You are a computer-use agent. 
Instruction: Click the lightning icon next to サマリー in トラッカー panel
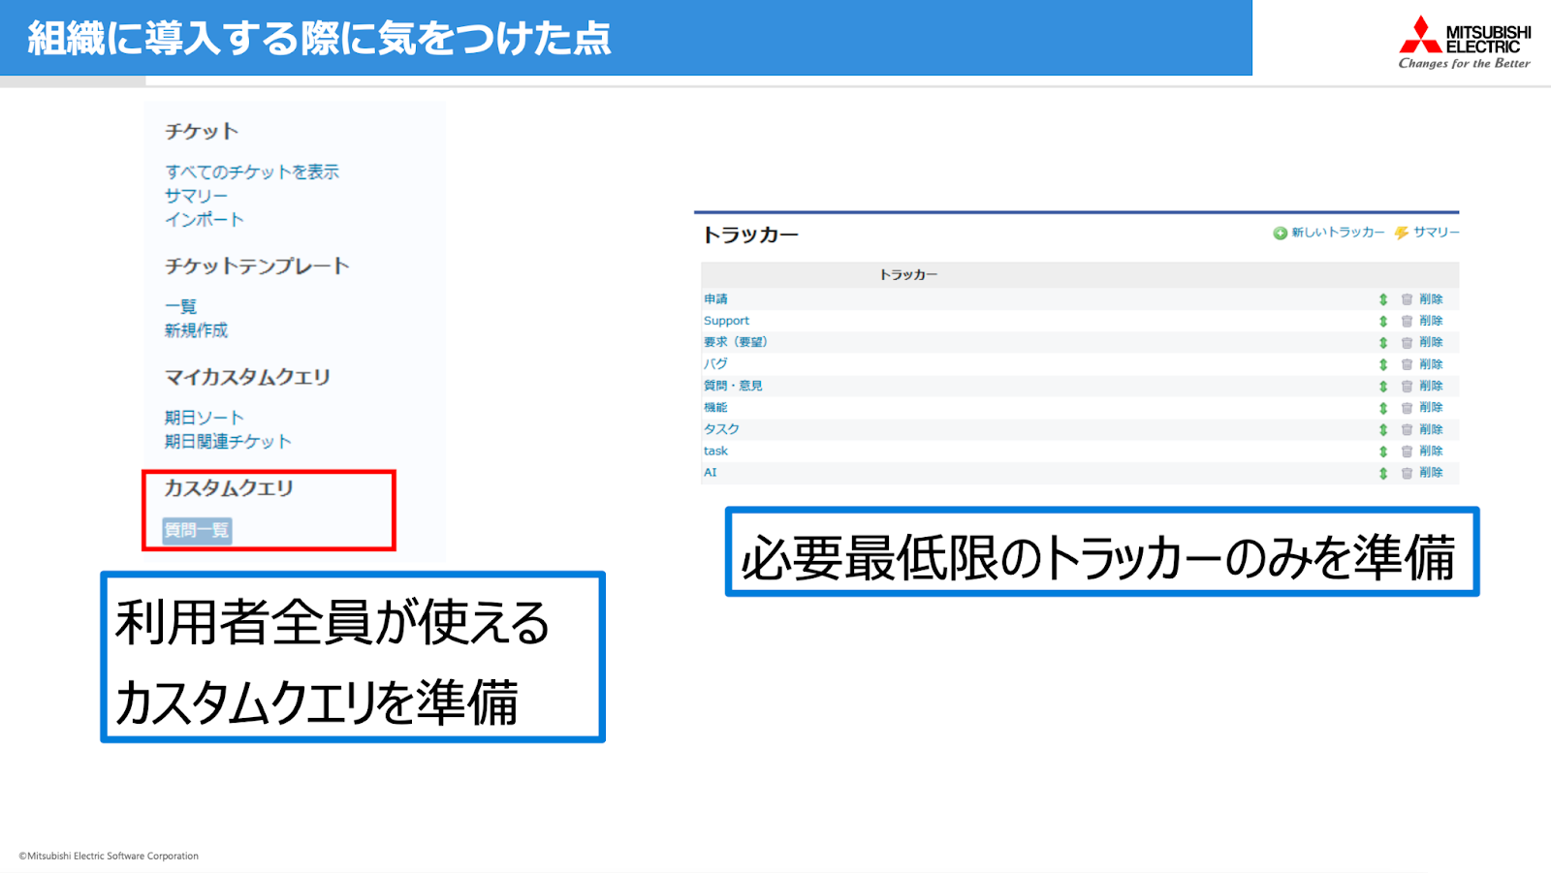[1402, 234]
